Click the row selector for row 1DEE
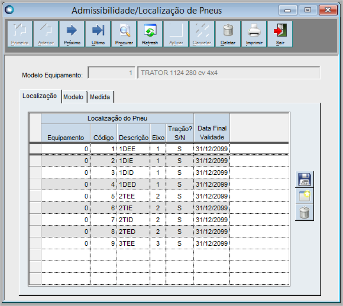The width and height of the screenshot is (343, 306). click(35, 149)
